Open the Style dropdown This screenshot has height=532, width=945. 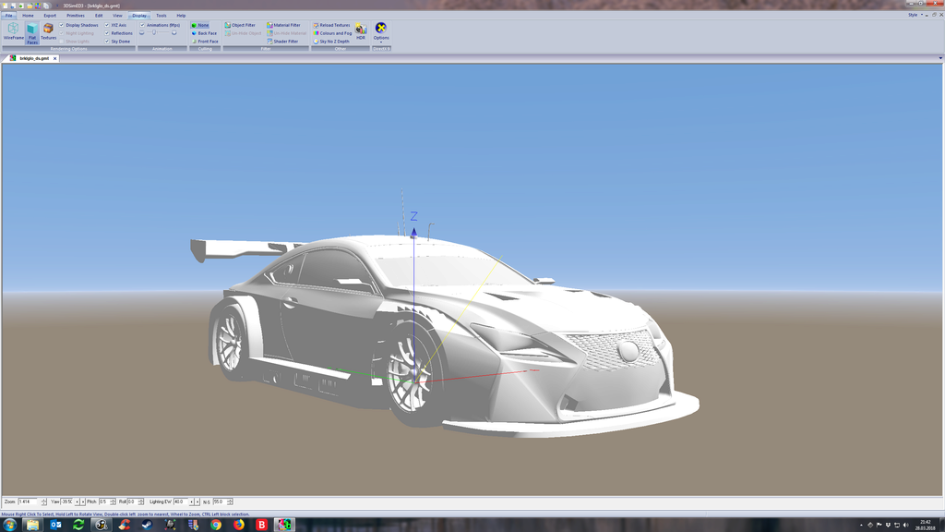coord(915,15)
